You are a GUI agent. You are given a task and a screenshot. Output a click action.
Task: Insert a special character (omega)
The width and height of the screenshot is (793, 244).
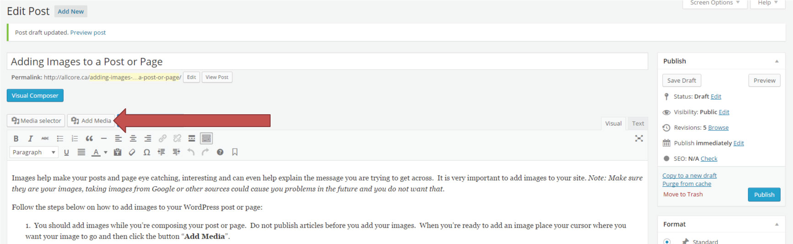(147, 152)
